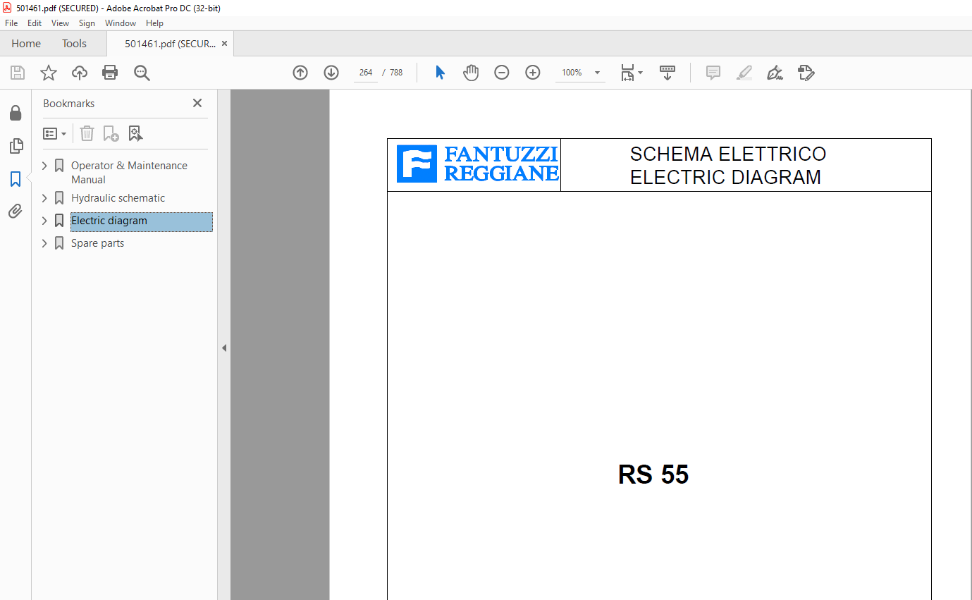This screenshot has width=972, height=600.
Task: Click the scrolling mode keyboard icon
Action: [668, 73]
